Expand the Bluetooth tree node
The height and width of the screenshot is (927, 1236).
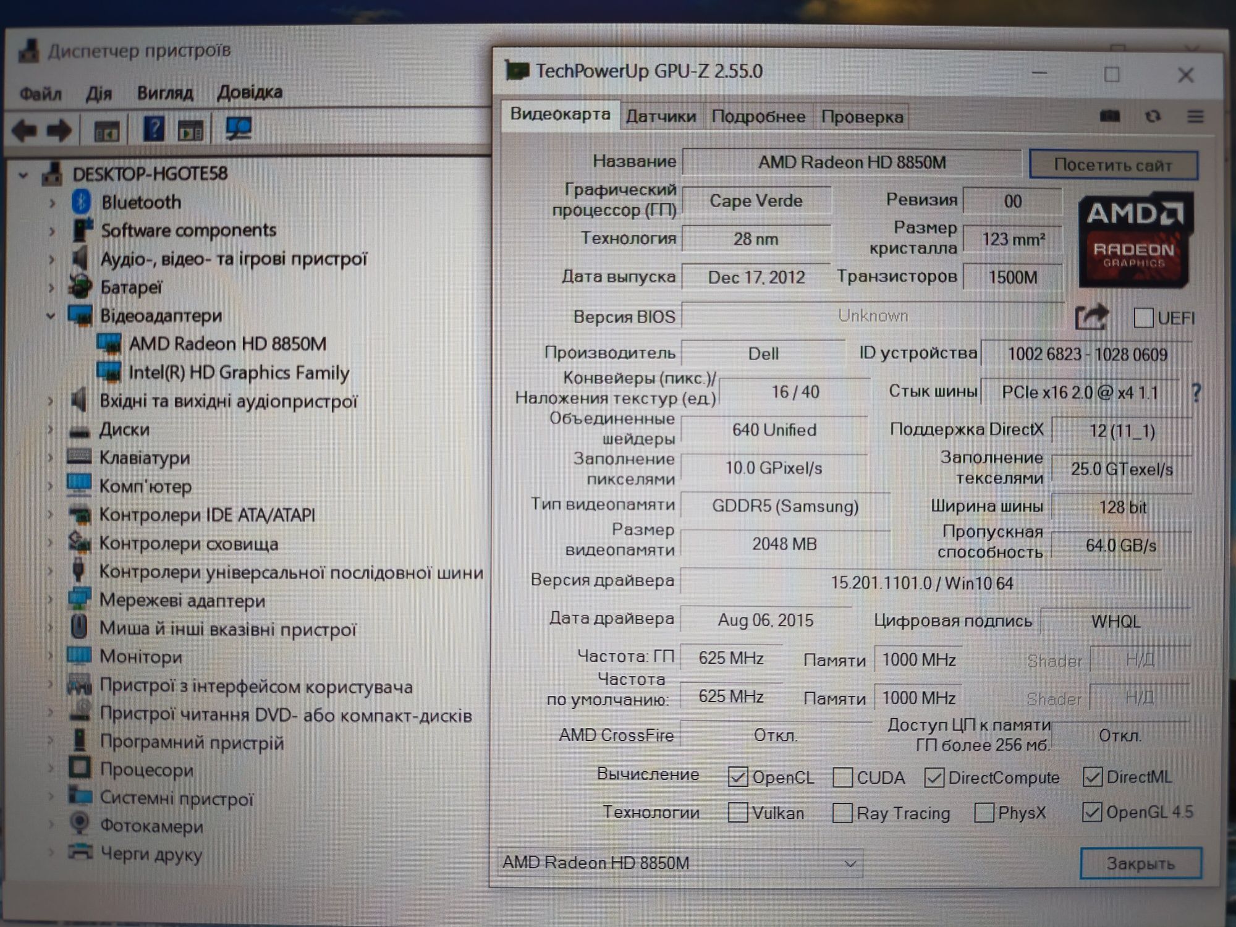point(53,202)
